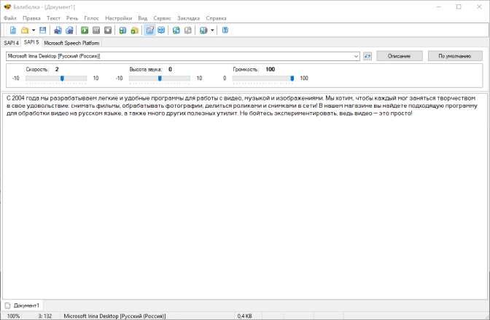Click the status bar voice name entry

pyautogui.click(x=114, y=316)
